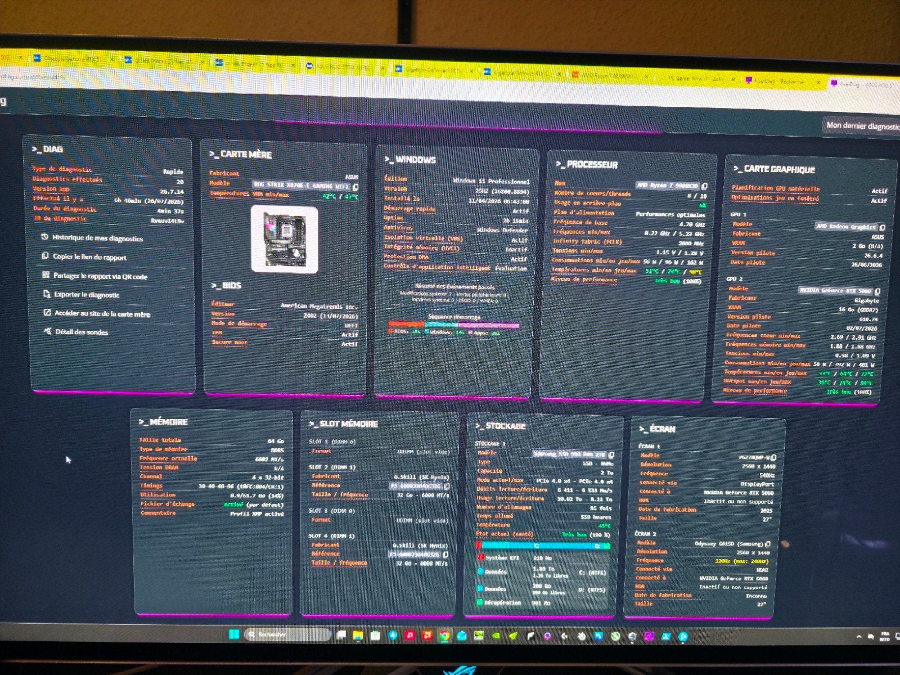Click the Gigabyte manufacturer value under GPU 2
900x675 pixels.
[x=867, y=300]
